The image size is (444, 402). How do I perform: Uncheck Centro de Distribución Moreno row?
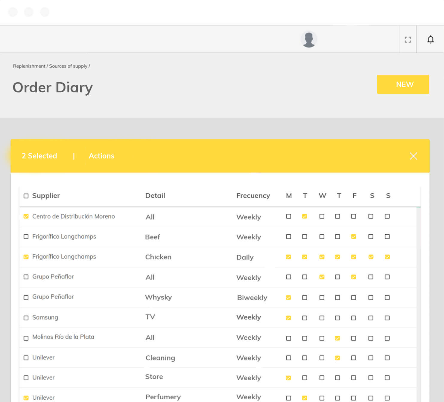pos(26,216)
